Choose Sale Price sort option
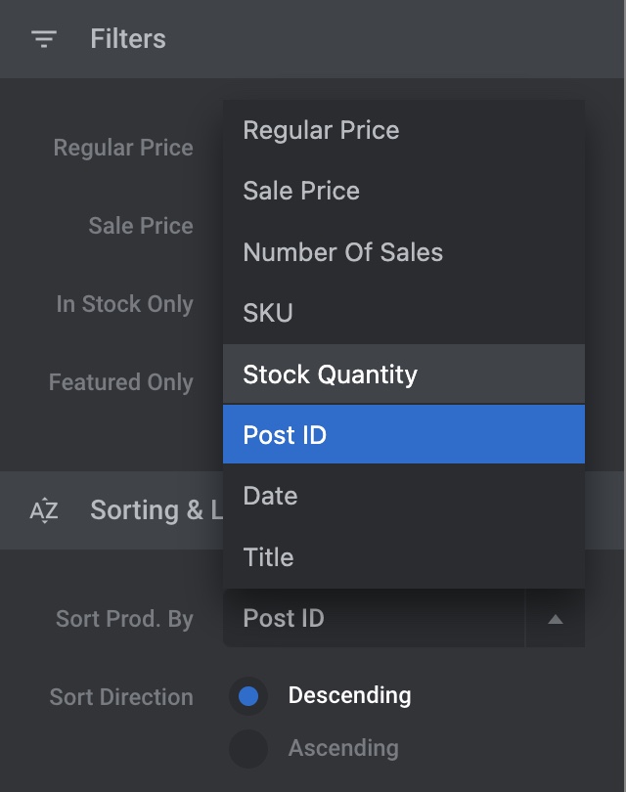Viewport: 626px width, 792px height. pyautogui.click(x=301, y=191)
